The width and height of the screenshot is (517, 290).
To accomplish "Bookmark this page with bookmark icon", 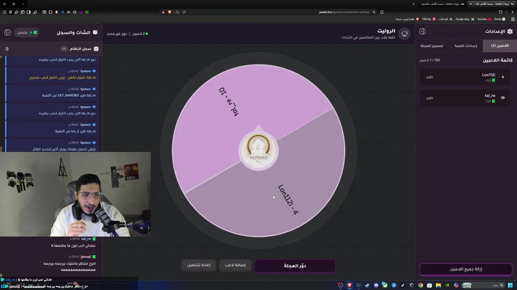I will (382, 12).
